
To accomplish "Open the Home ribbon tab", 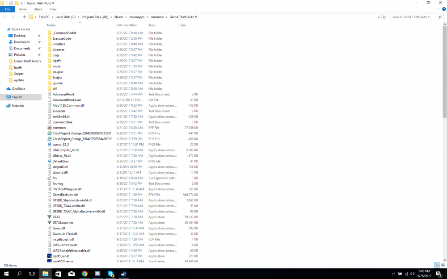I will (x=22, y=9).
